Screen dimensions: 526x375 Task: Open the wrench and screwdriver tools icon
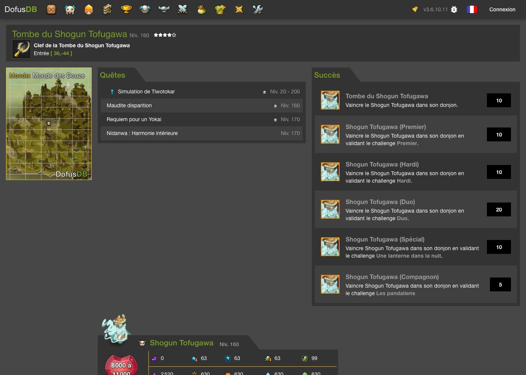click(258, 9)
